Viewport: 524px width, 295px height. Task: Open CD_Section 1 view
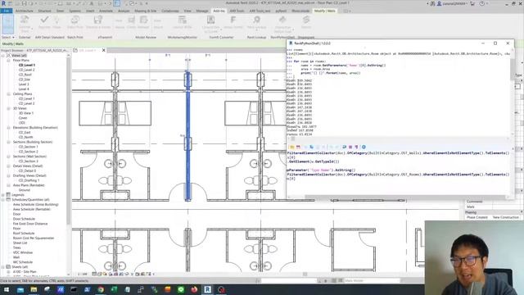click(x=29, y=147)
